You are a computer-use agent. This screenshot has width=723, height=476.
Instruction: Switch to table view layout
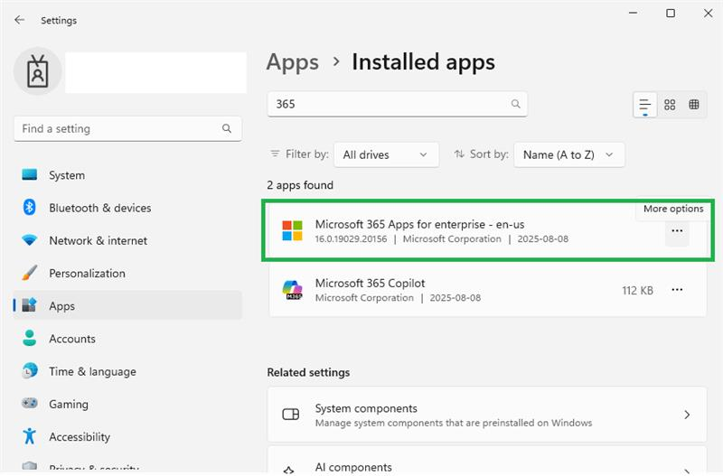click(693, 105)
